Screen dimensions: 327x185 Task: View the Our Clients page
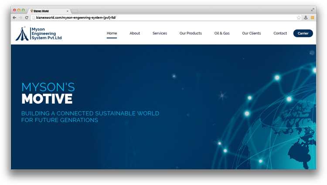(252, 34)
